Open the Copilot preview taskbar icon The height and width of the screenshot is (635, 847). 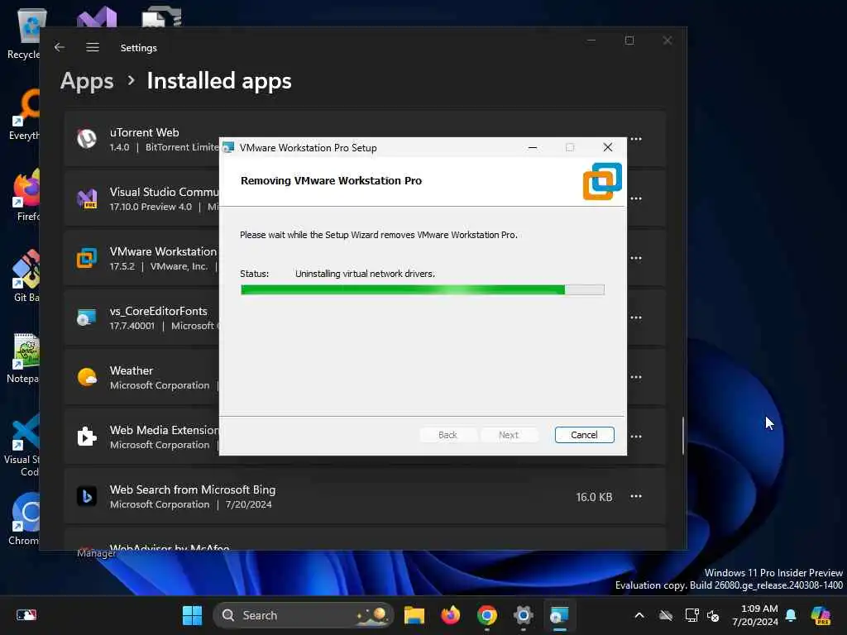click(821, 615)
